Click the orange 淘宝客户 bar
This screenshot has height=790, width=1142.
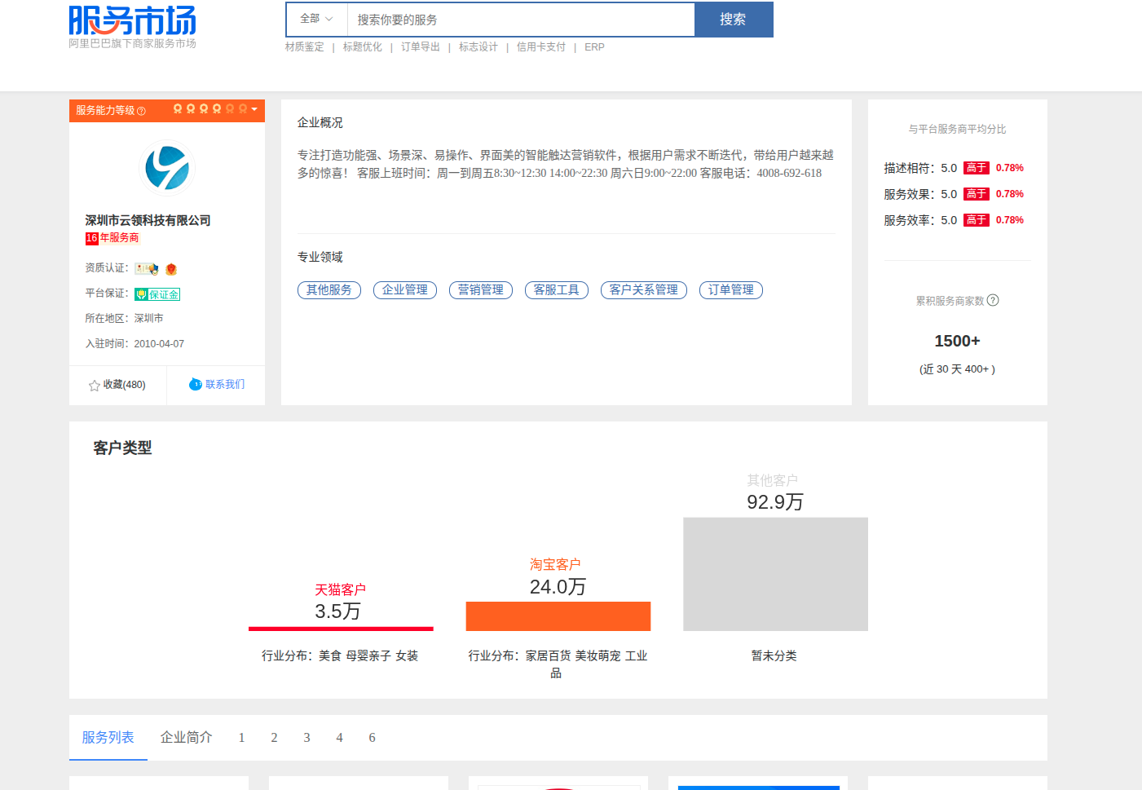(558, 616)
